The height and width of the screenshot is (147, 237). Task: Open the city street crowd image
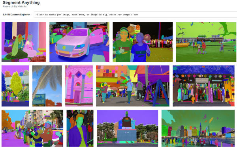[x=32, y=128]
